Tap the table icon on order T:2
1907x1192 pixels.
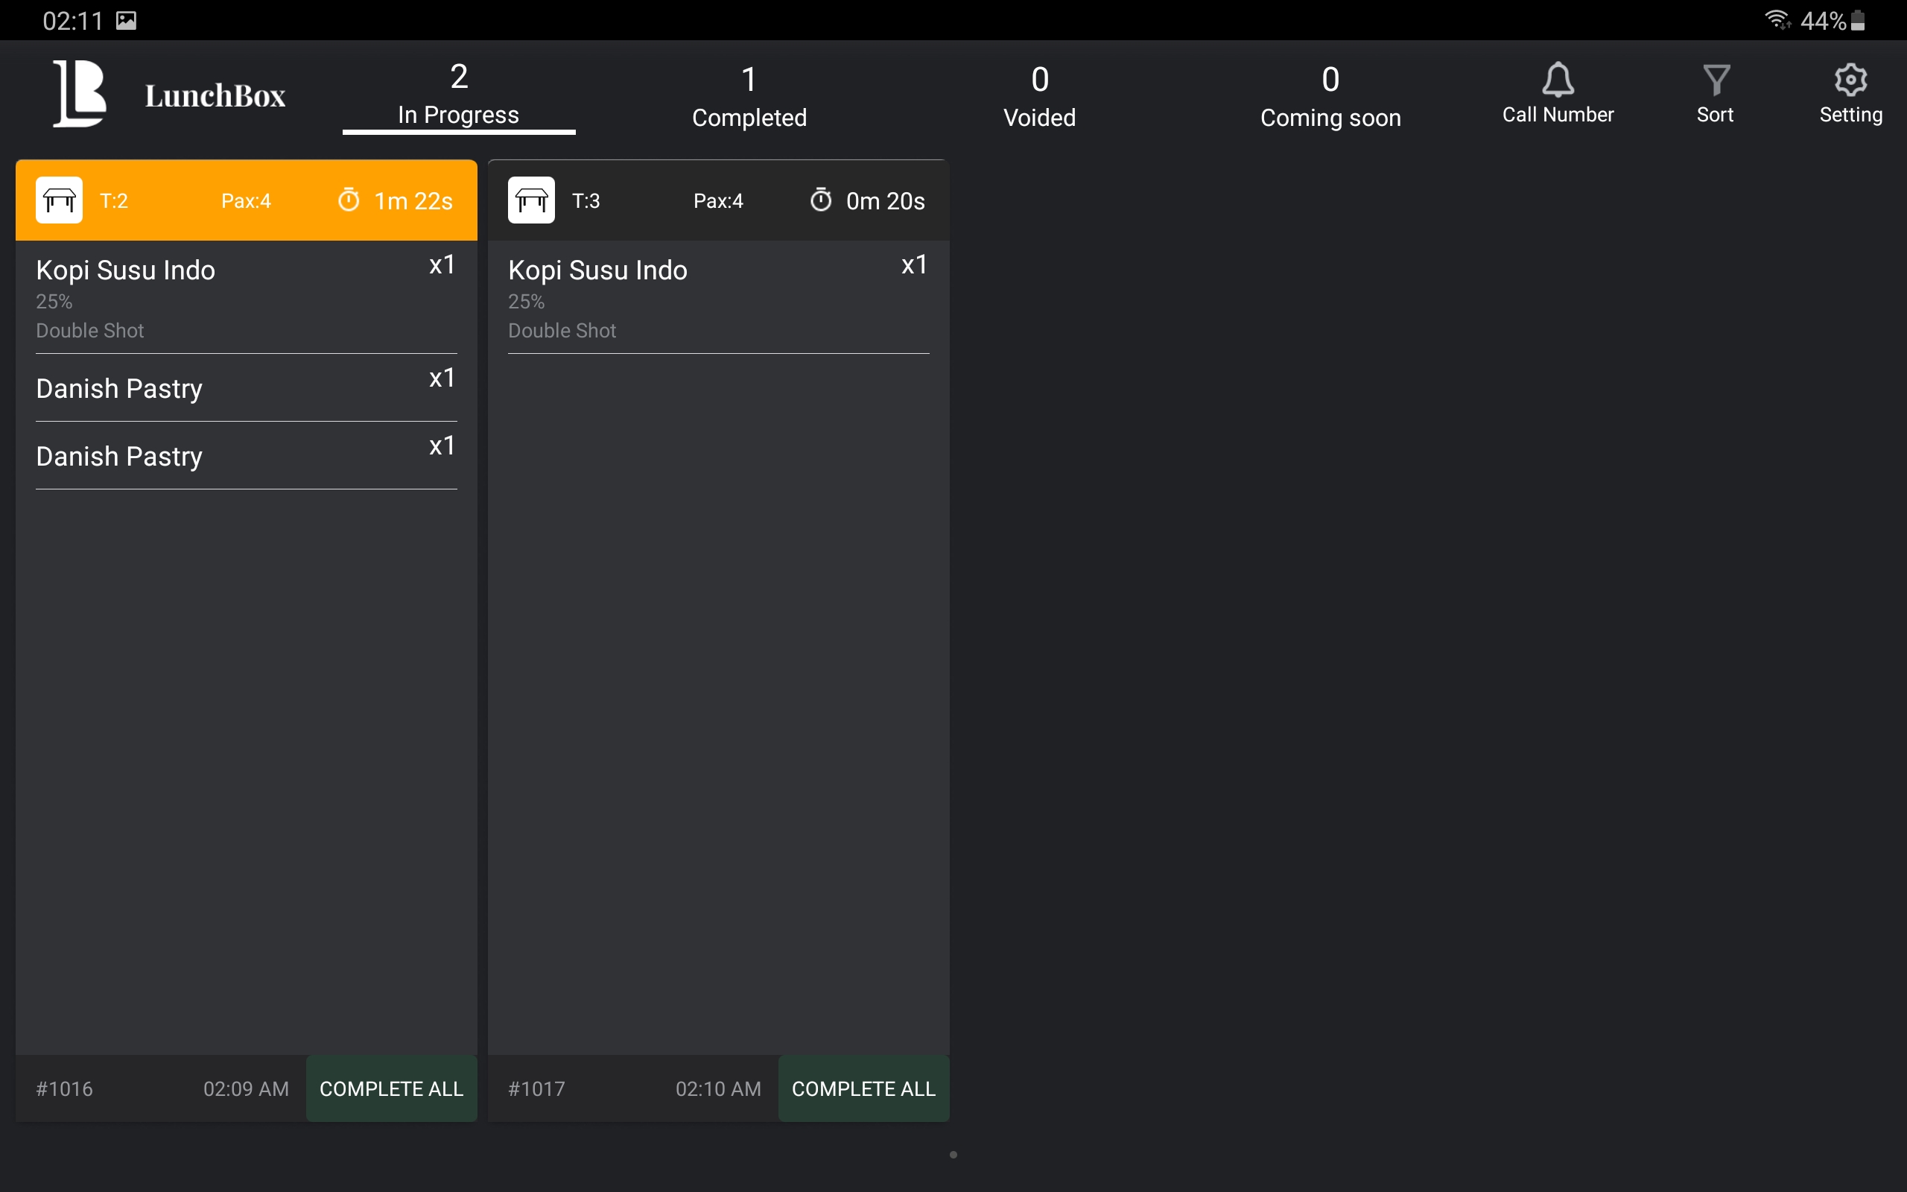(59, 200)
